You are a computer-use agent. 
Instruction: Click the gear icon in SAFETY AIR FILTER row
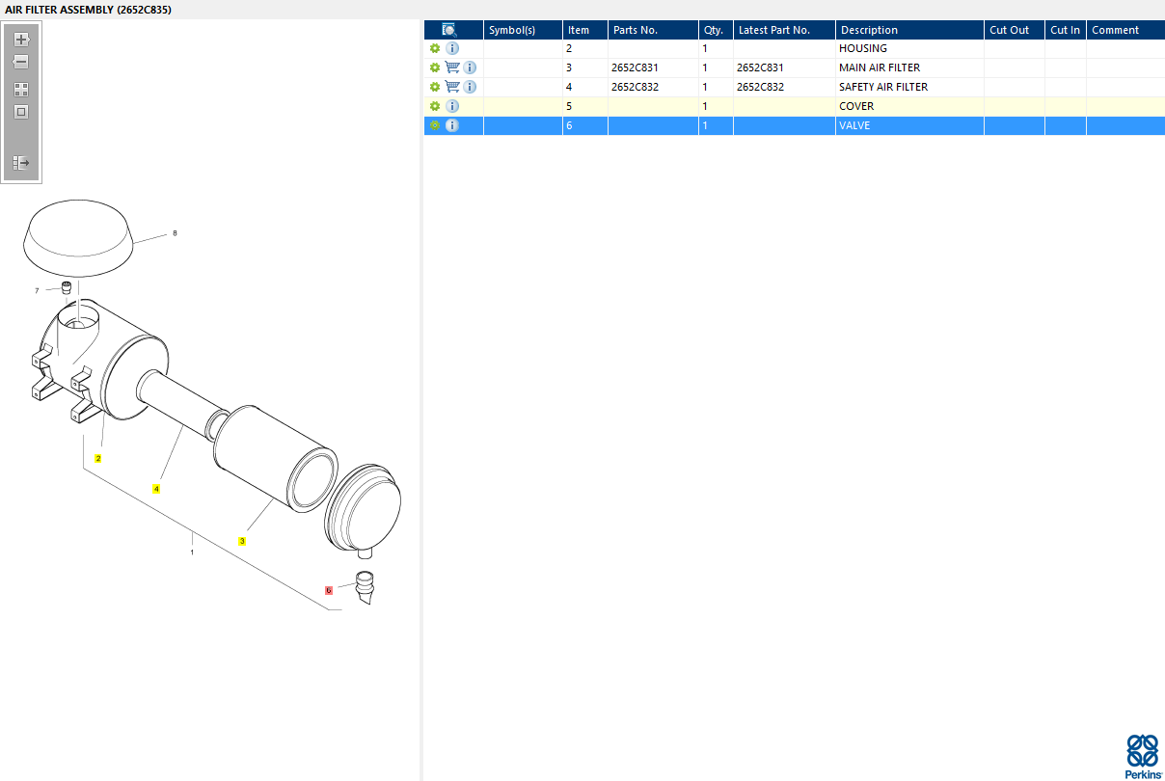(435, 87)
